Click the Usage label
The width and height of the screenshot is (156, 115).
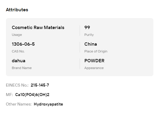(x=17, y=35)
